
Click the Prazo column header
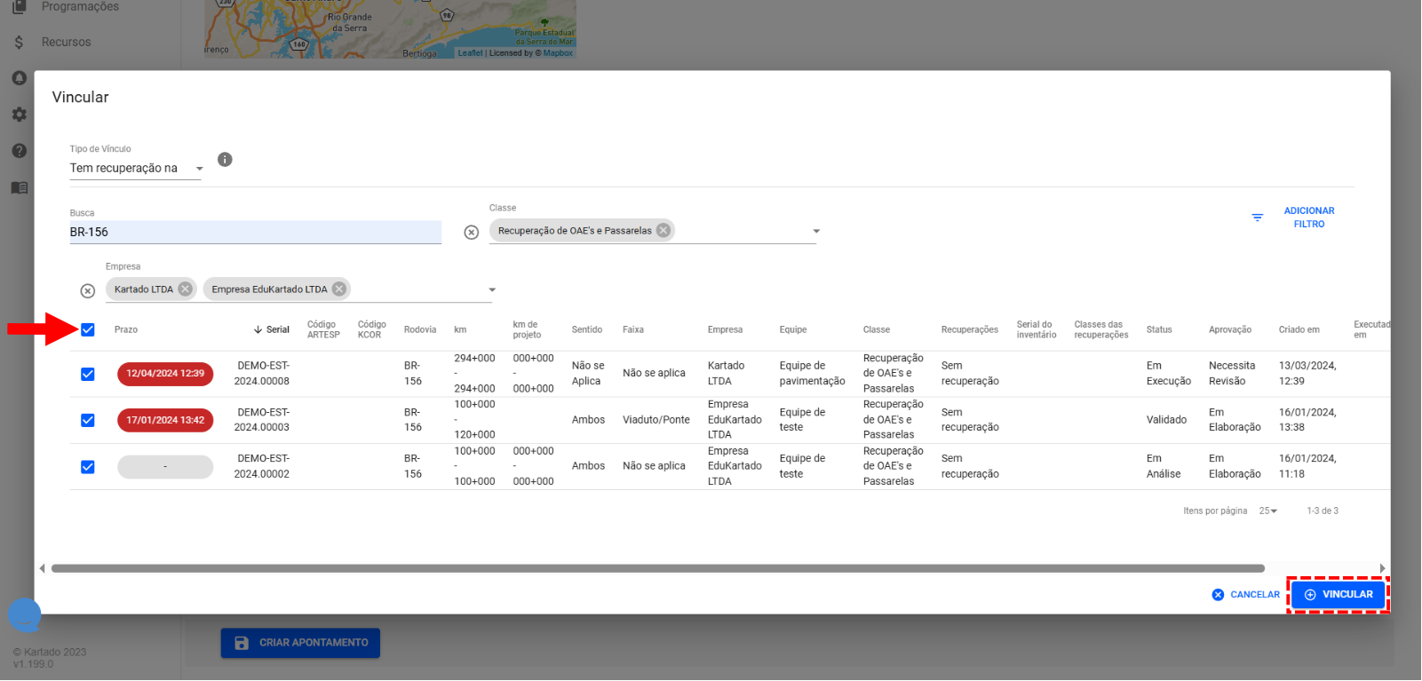(126, 330)
